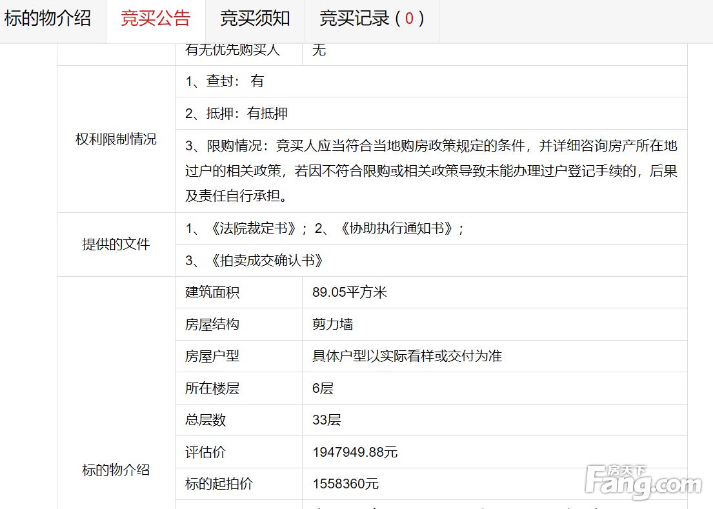Click the Fang.com watermark logo
The height and width of the screenshot is (509, 713).
click(643, 482)
